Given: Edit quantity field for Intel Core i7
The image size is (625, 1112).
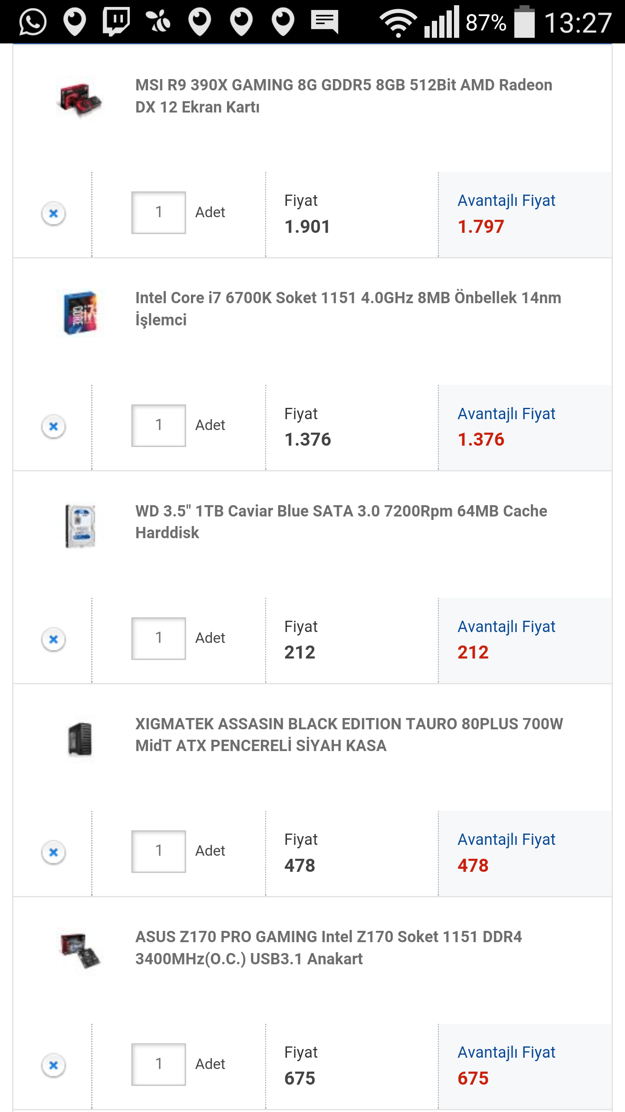Looking at the screenshot, I should pyautogui.click(x=159, y=425).
